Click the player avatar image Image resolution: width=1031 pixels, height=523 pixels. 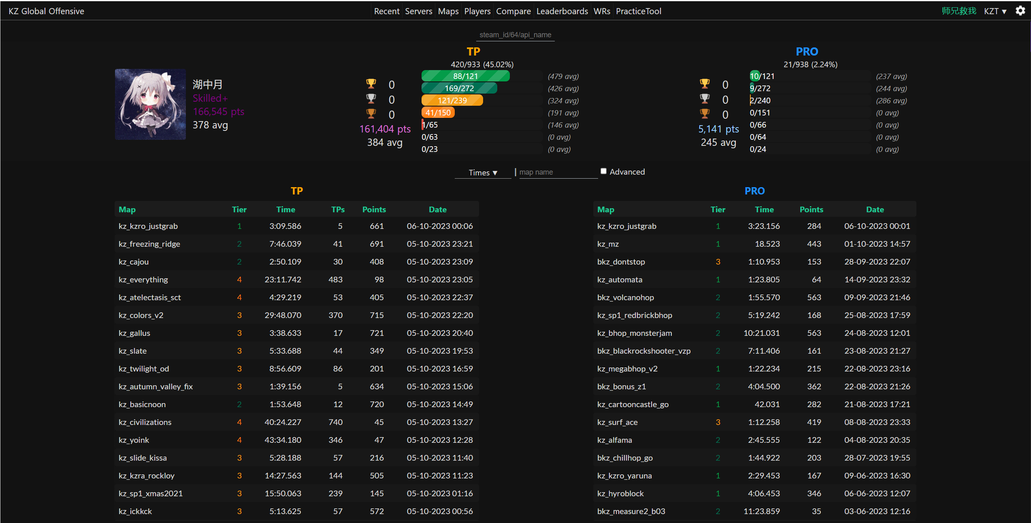(x=150, y=104)
